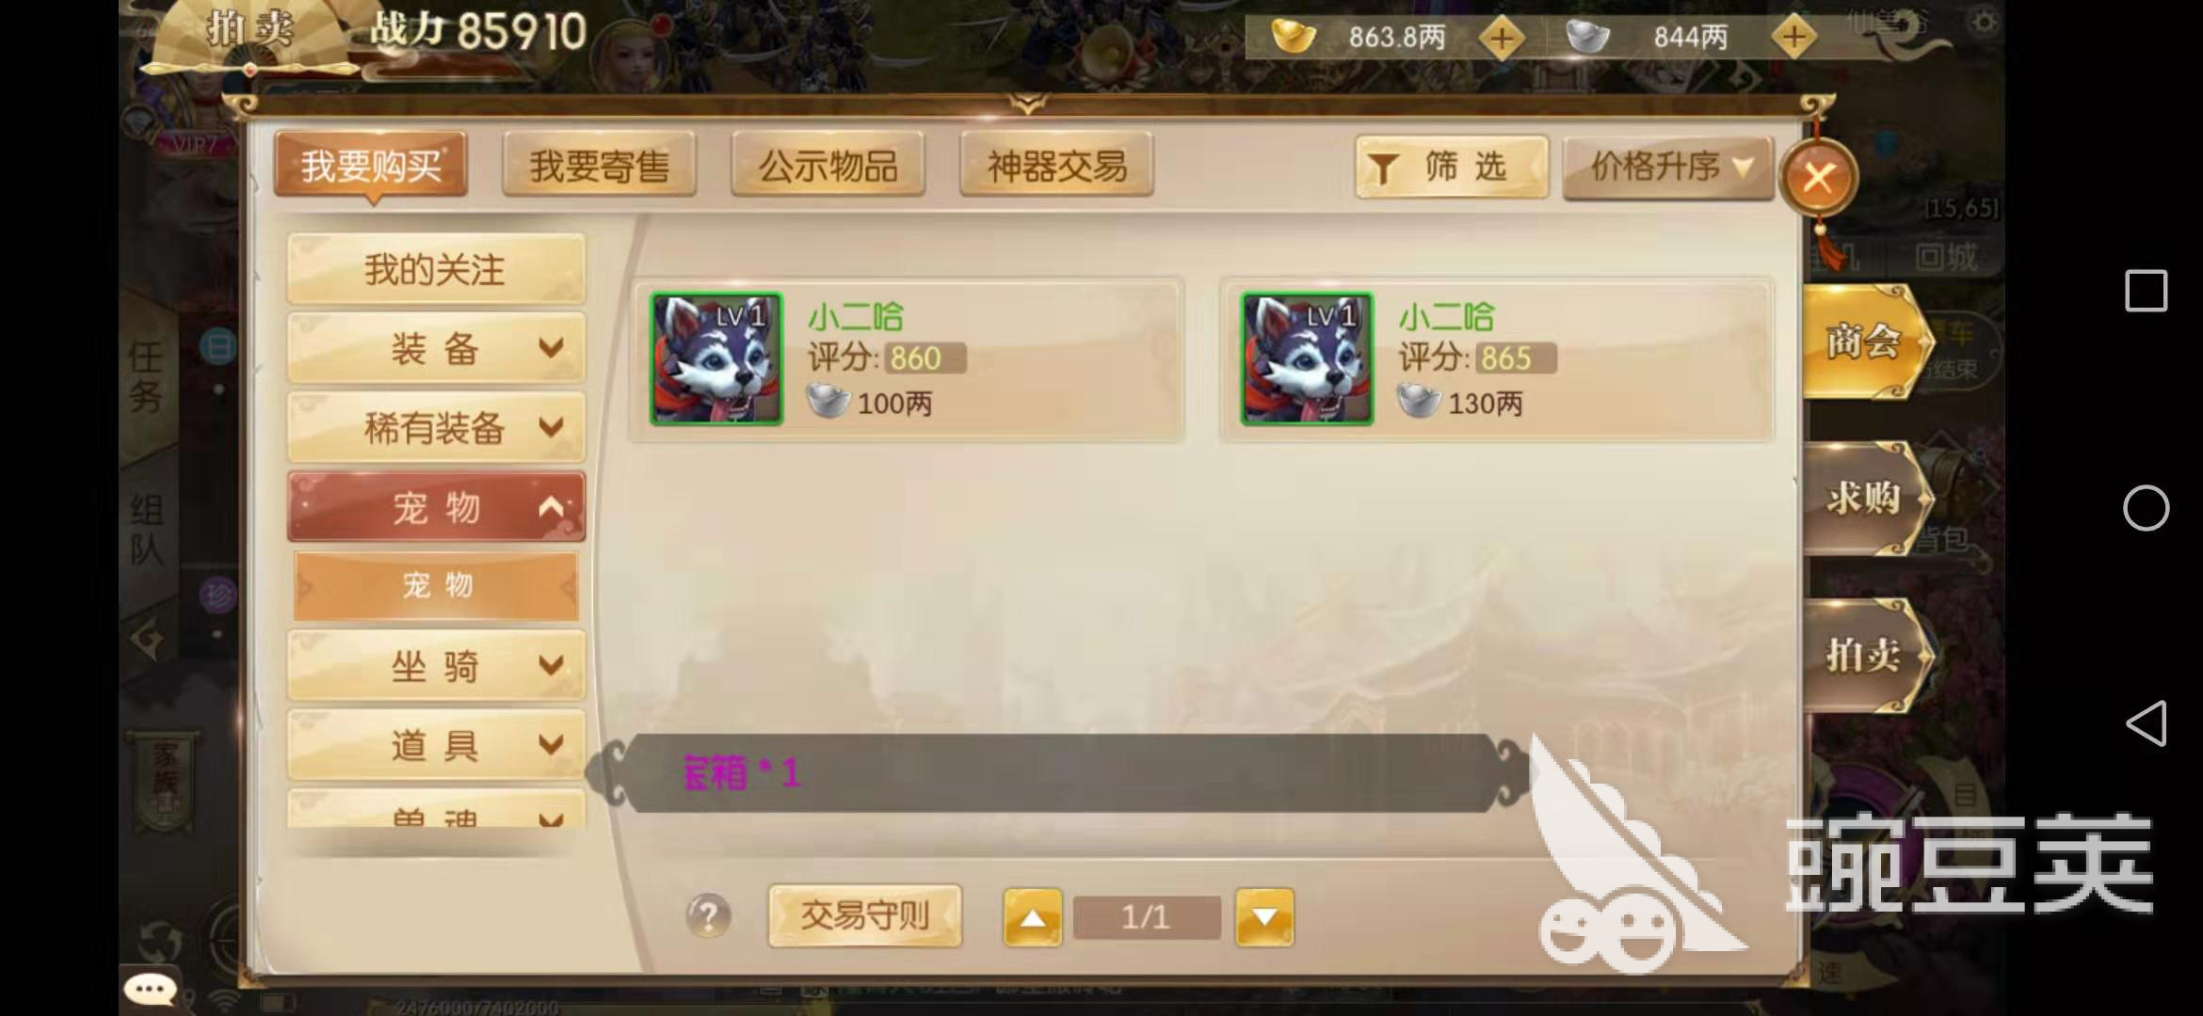Tap Android recent apps square
This screenshot has height=1016, width=2203.
(x=2147, y=291)
